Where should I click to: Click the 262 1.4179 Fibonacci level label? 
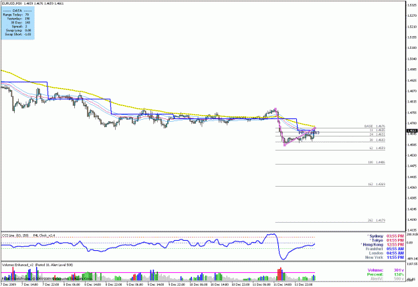[x=376, y=220]
